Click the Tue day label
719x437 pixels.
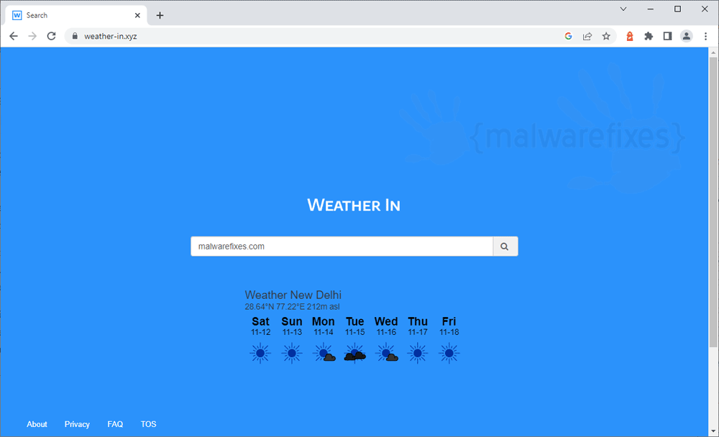click(355, 321)
